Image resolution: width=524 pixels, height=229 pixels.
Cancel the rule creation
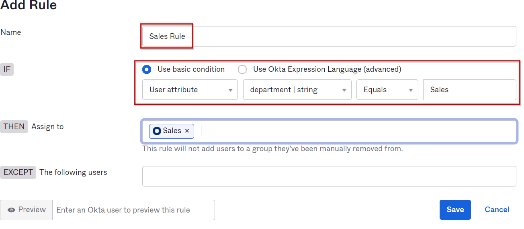tap(497, 210)
